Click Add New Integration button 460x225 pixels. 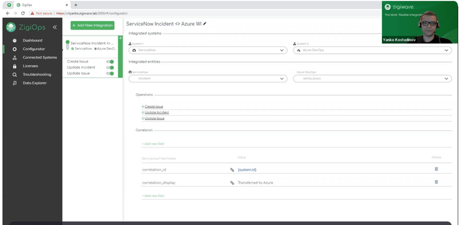(93, 25)
